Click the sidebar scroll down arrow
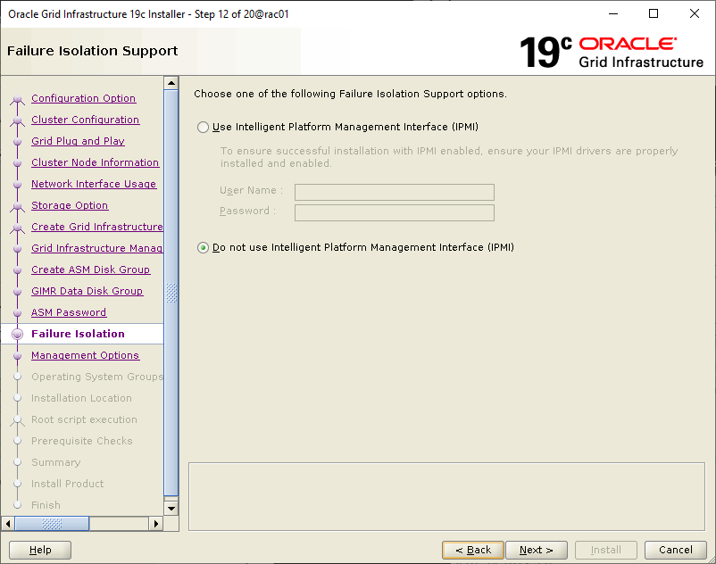Viewport: 716px width, 564px height. (172, 509)
